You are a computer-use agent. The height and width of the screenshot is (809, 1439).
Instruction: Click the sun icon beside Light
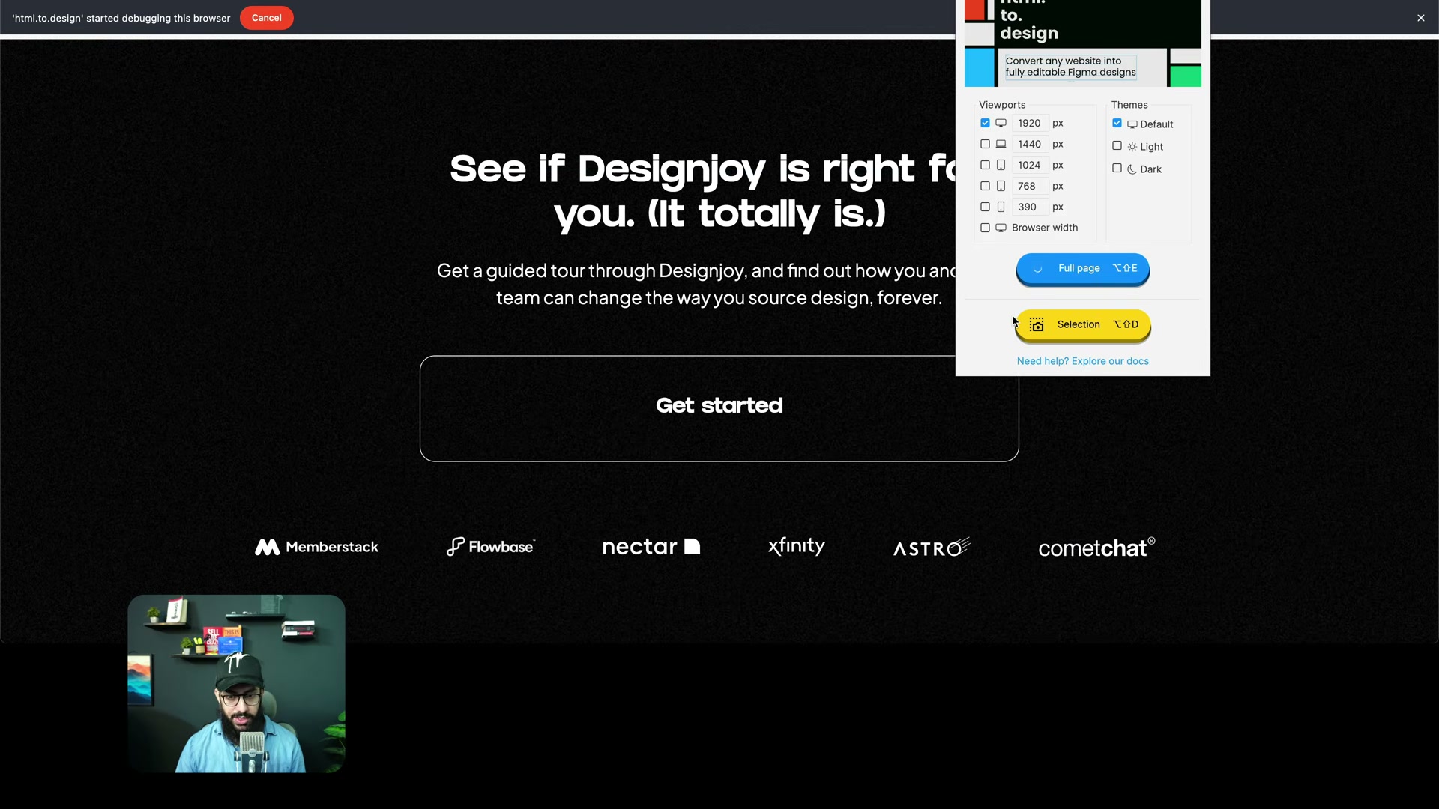pyautogui.click(x=1132, y=147)
